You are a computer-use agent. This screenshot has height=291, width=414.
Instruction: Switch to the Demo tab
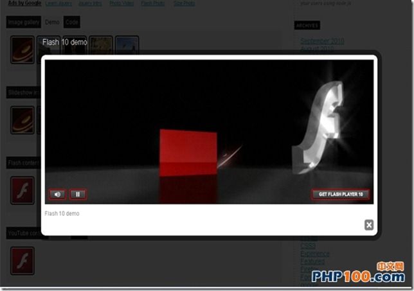[x=52, y=22]
